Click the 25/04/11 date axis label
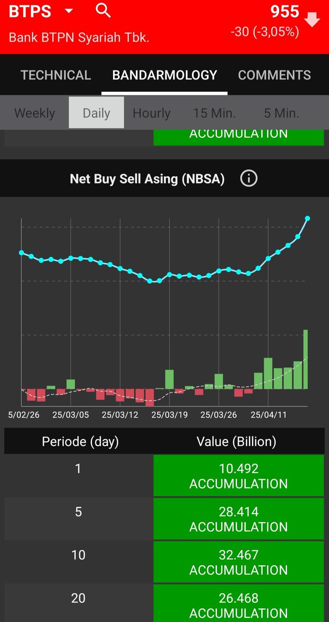The height and width of the screenshot is (622, 329). pyautogui.click(x=268, y=415)
